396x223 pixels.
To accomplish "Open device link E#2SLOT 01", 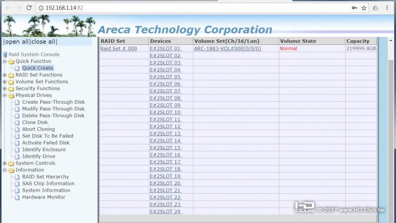I will (165, 48).
